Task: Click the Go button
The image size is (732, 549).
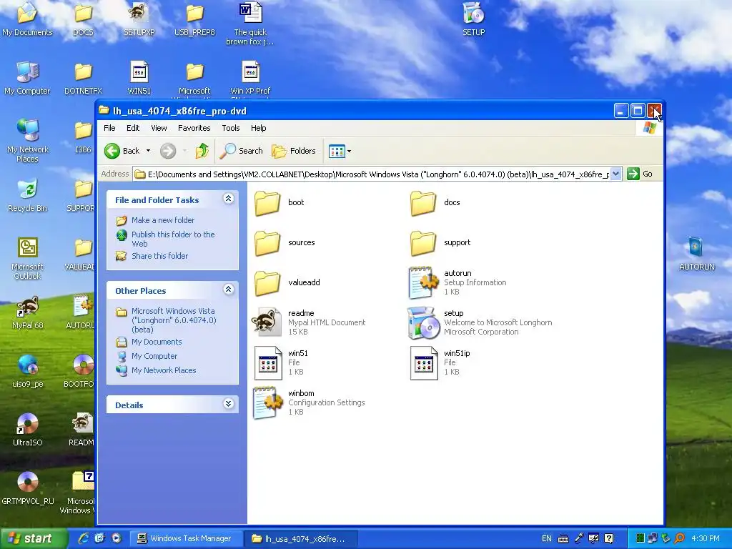Action: point(640,174)
